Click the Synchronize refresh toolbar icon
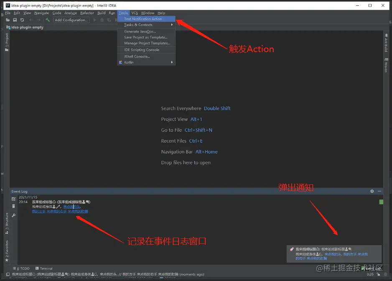The image size is (392, 281). (22, 20)
